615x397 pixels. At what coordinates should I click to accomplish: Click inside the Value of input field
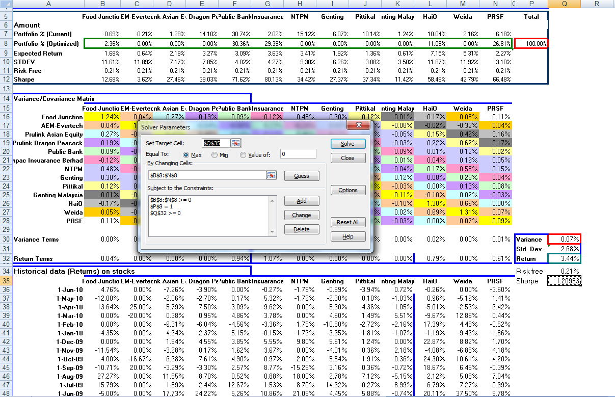click(298, 153)
